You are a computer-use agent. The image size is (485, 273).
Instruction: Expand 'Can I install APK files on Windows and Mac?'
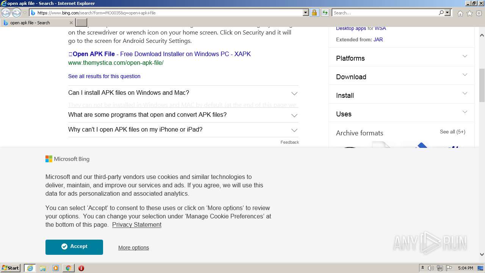[x=183, y=93]
